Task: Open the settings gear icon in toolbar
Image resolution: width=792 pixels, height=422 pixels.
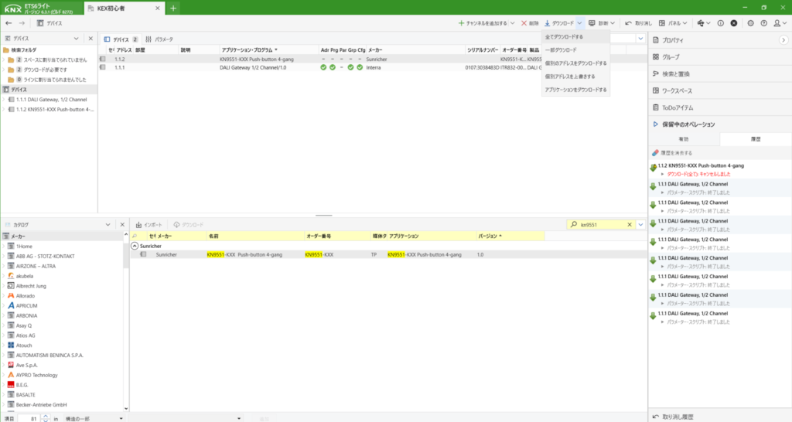Action: point(751,23)
